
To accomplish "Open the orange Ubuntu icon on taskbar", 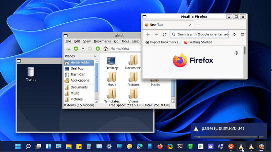I will point(231,146).
